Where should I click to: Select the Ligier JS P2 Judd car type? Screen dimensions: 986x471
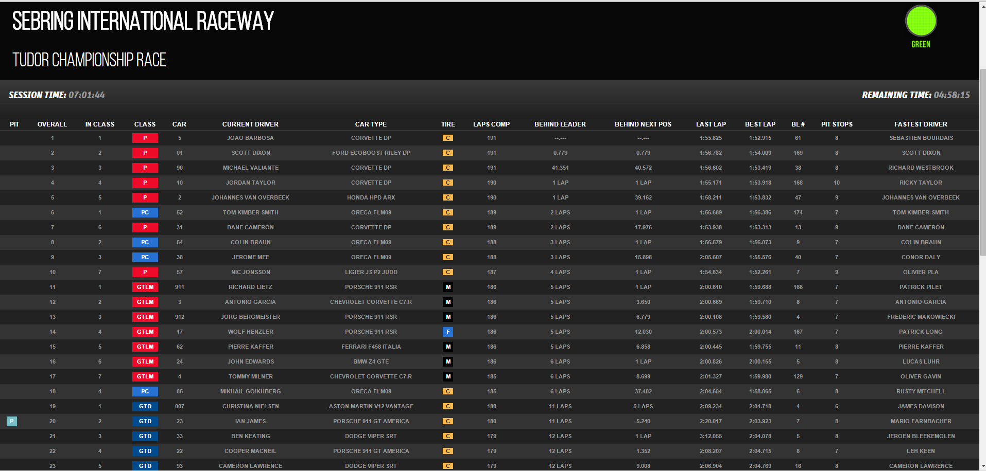point(371,273)
